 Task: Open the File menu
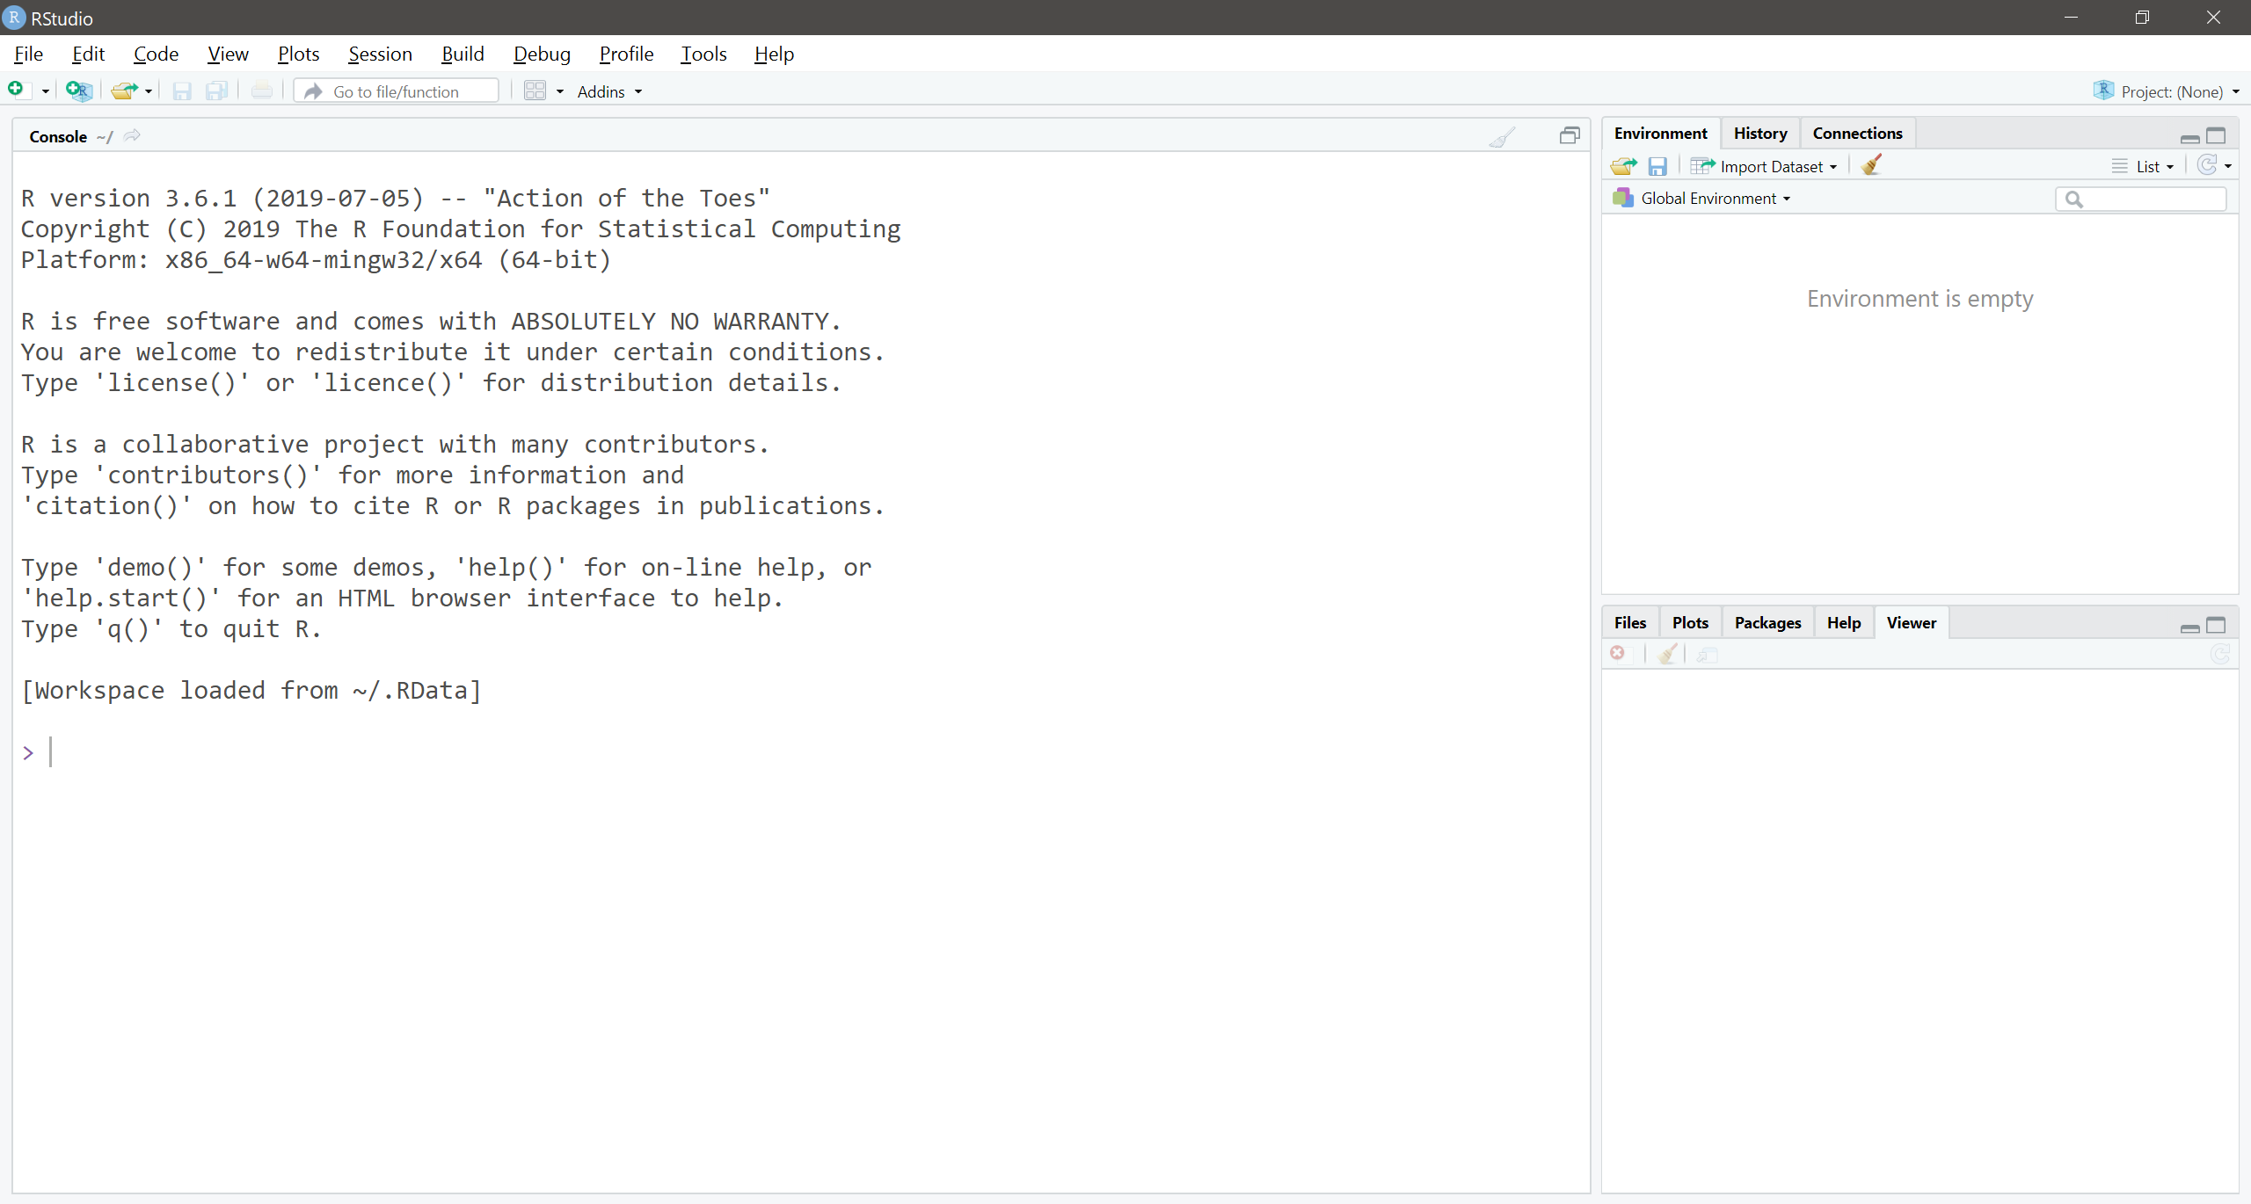(x=28, y=54)
